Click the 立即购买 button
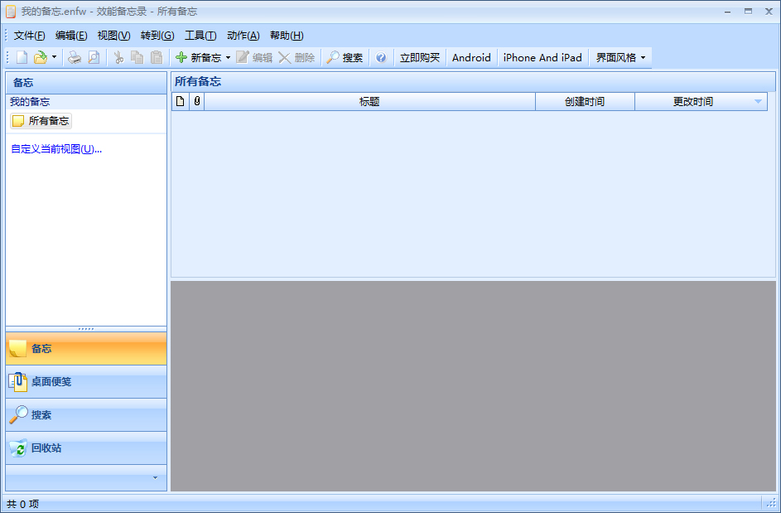 pyautogui.click(x=420, y=58)
